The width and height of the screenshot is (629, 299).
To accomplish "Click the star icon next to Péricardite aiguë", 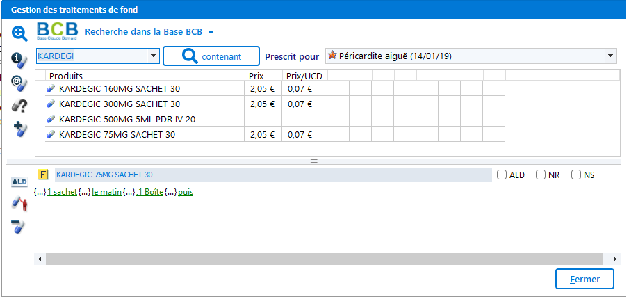I will [332, 56].
